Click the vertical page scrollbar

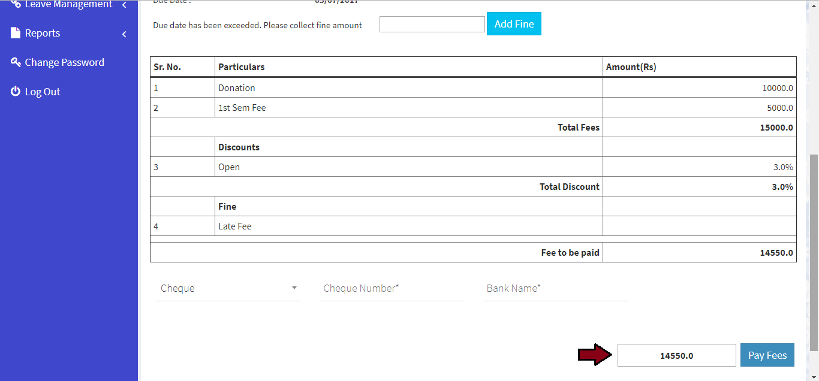814,252
